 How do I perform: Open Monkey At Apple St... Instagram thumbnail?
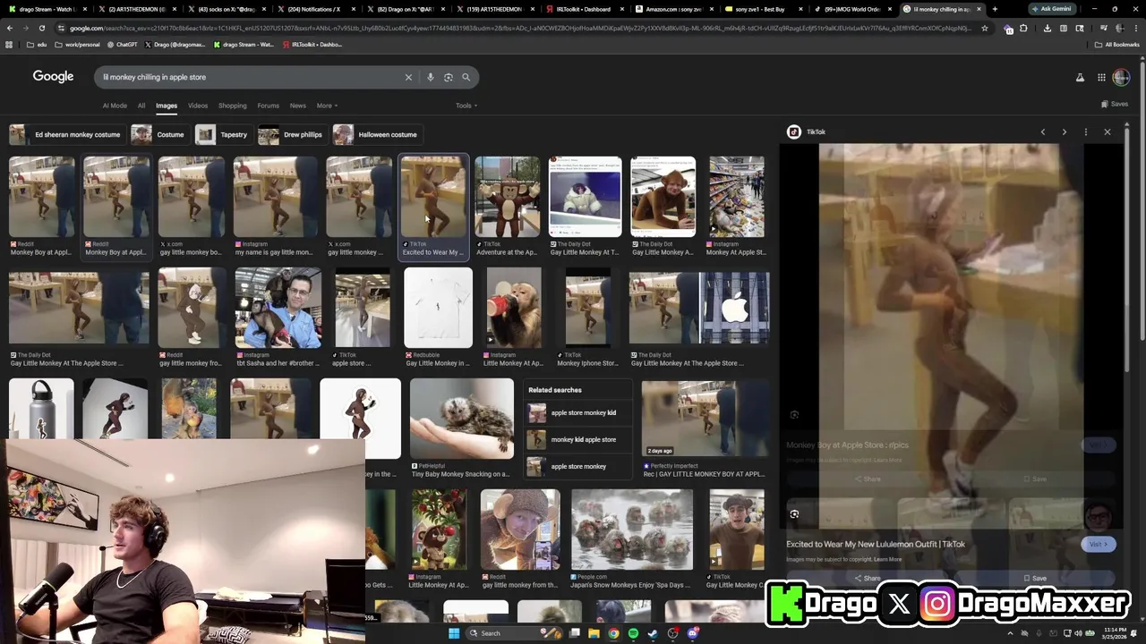(x=737, y=197)
